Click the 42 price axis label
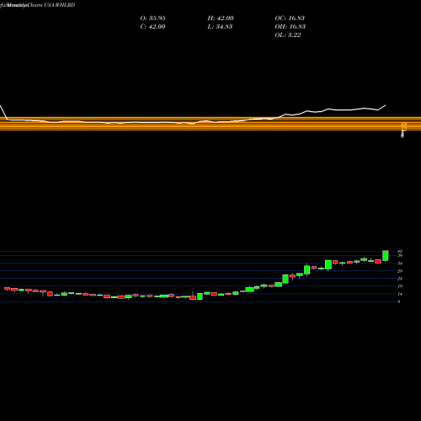This screenshot has width=421, height=421. tap(400, 252)
